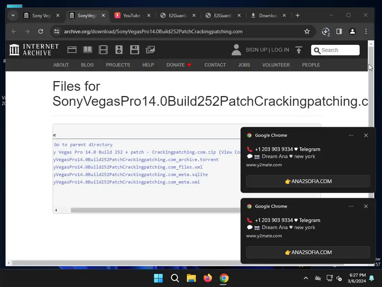Open Firefox from taskbar

tap(207, 278)
